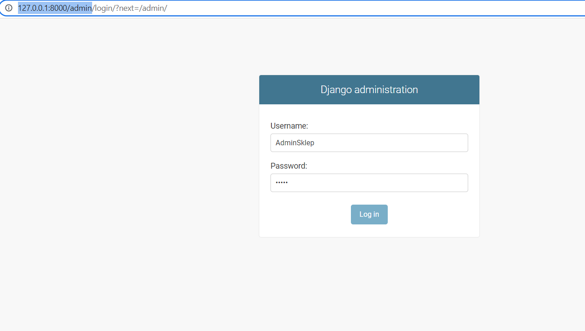
Task: Focus the Username field containing AdminSklep
Action: click(369, 143)
